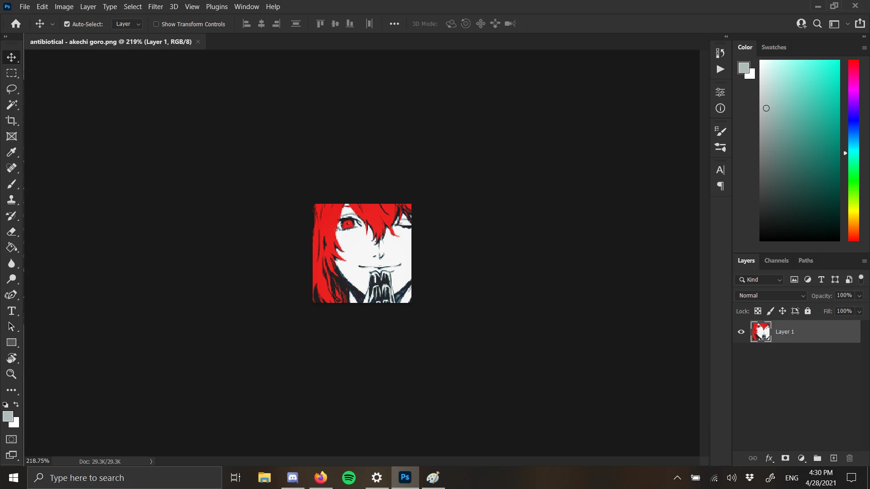Image resolution: width=870 pixels, height=489 pixels.
Task: Select the Lasso tool
Action: (x=11, y=89)
